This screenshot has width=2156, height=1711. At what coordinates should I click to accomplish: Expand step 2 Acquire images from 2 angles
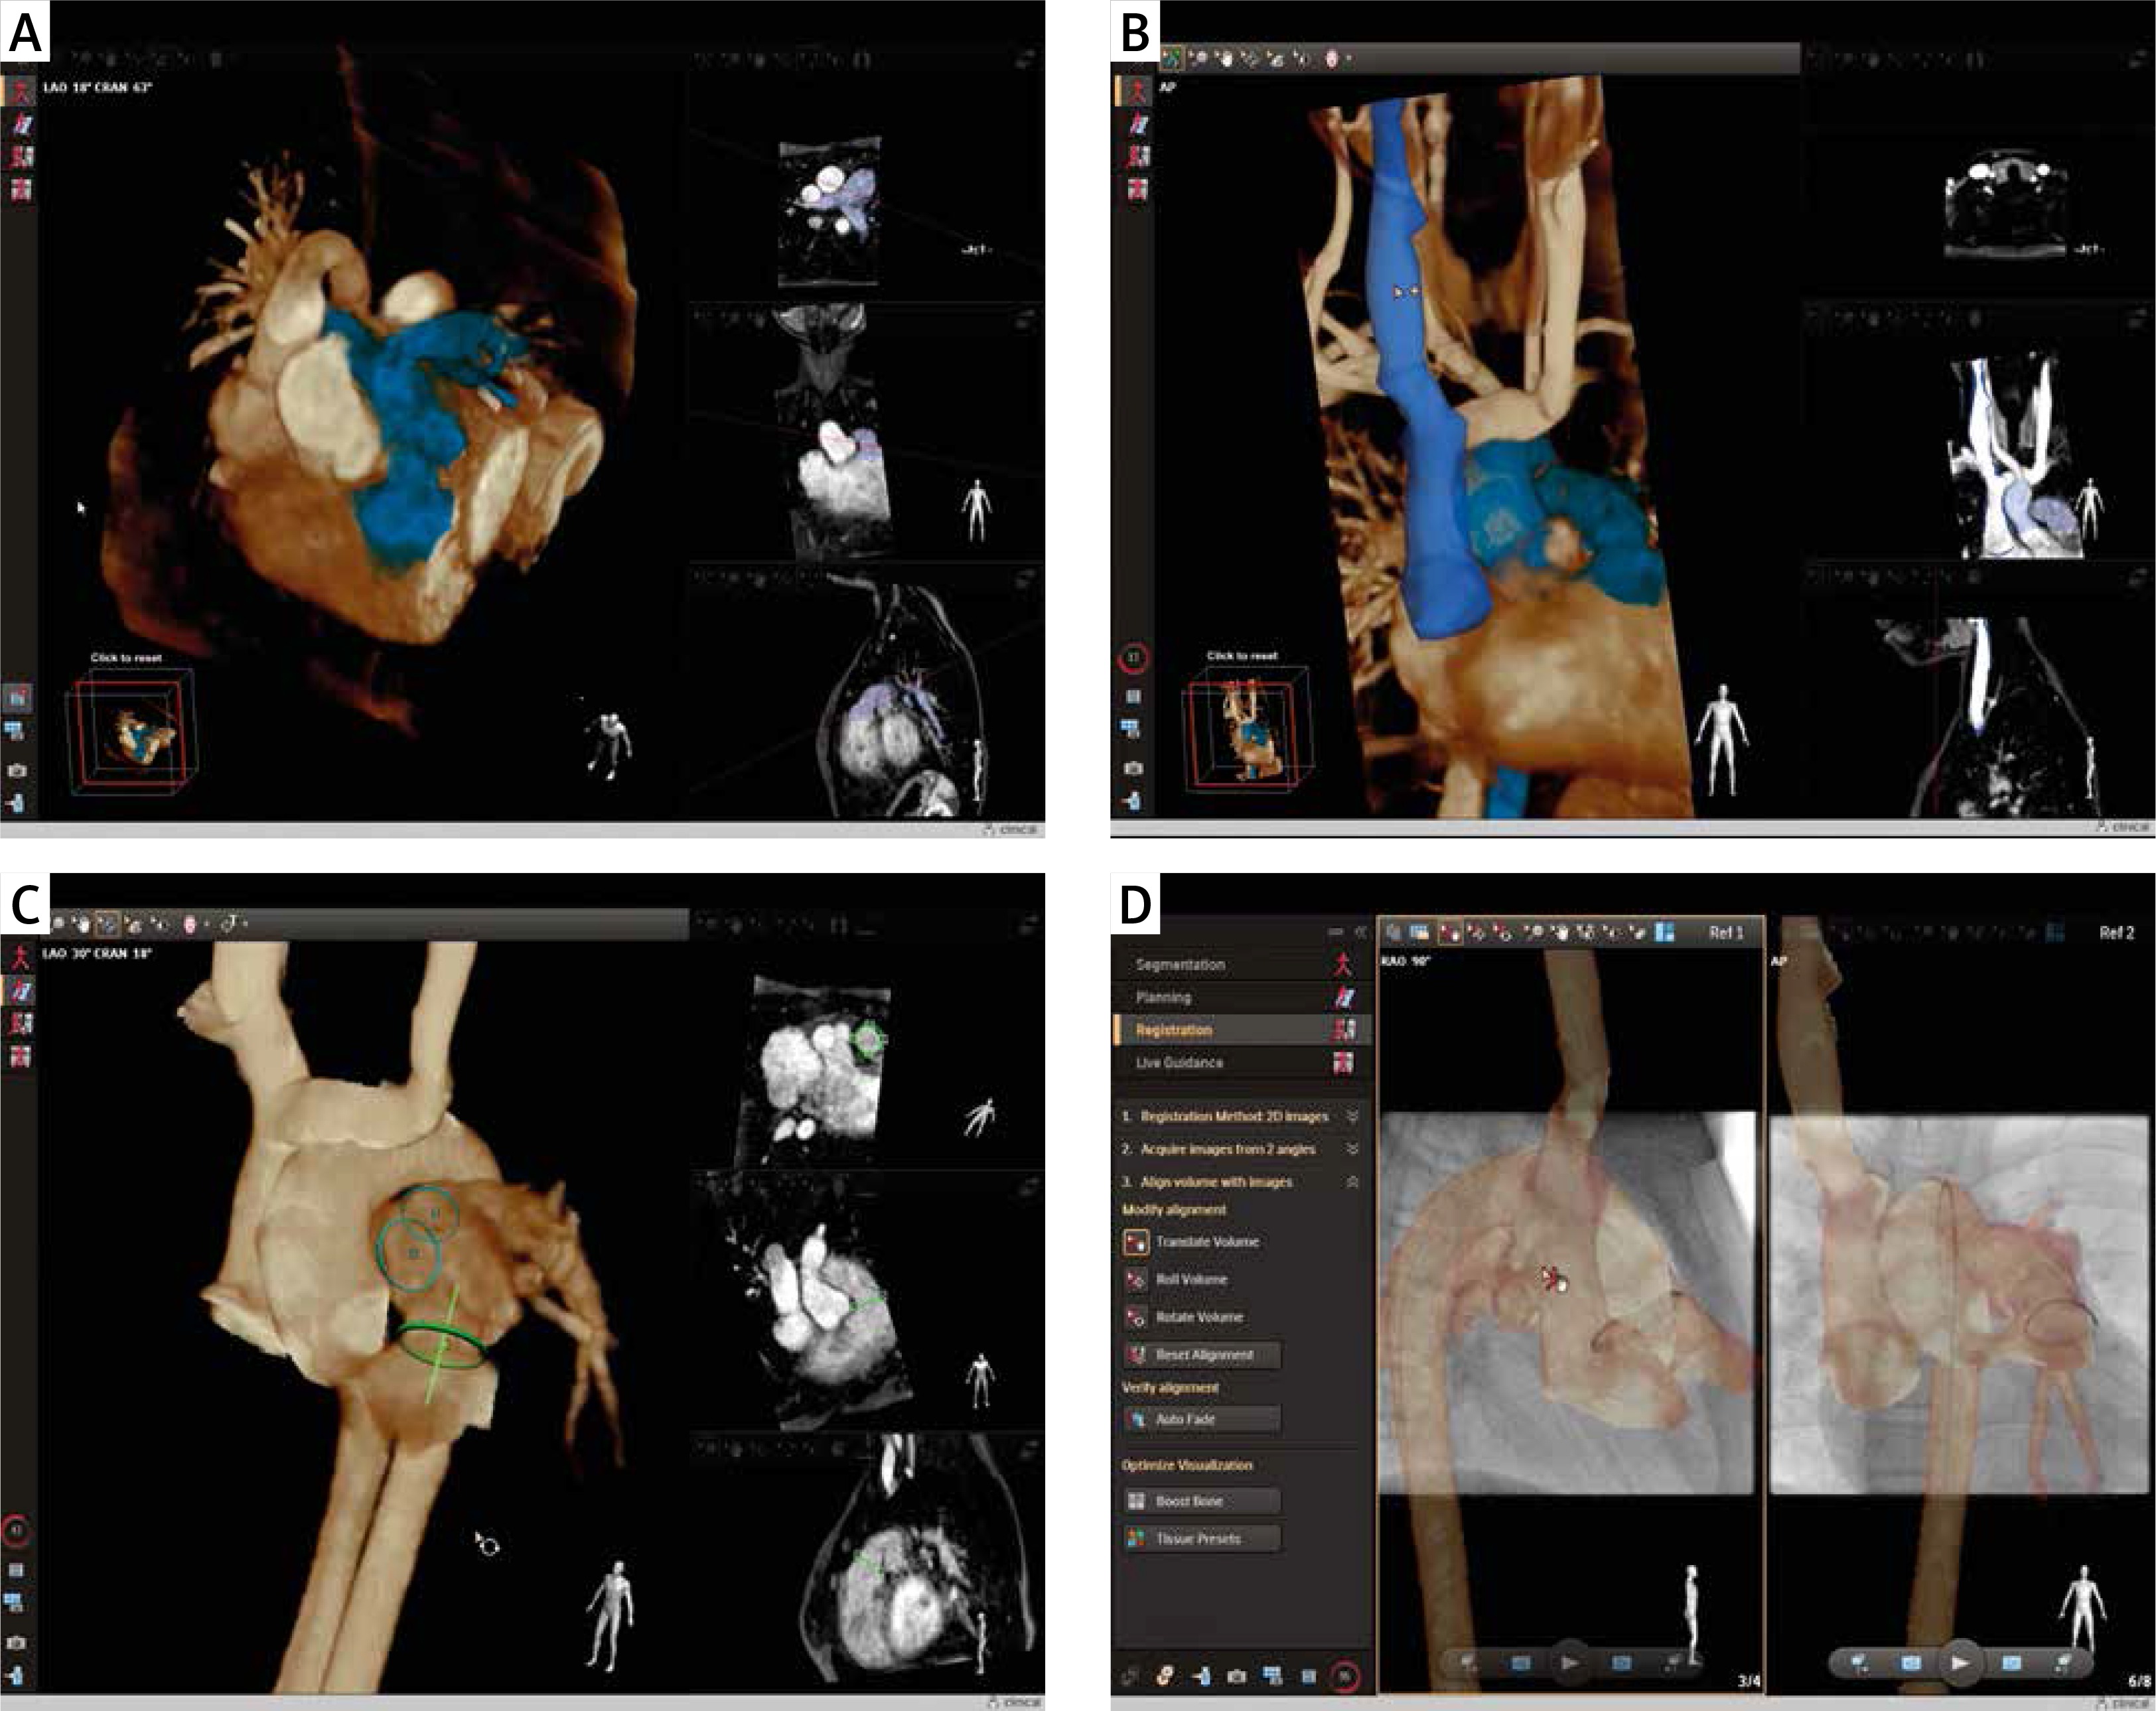pos(1352,1149)
